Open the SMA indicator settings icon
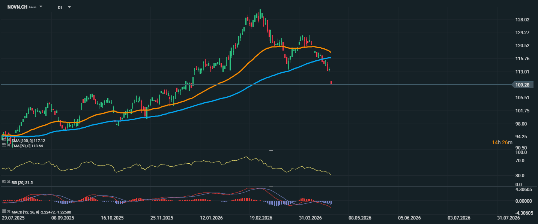The height and width of the screenshot is (224, 538). (x=4, y=140)
